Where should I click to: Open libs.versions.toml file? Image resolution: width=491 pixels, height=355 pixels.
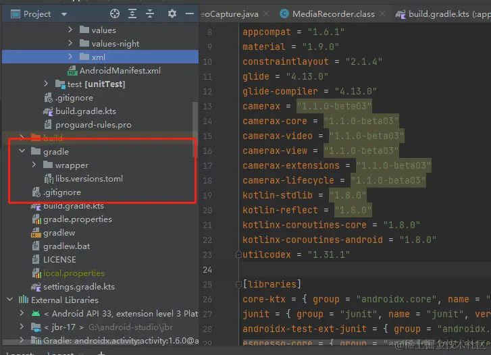(x=89, y=178)
